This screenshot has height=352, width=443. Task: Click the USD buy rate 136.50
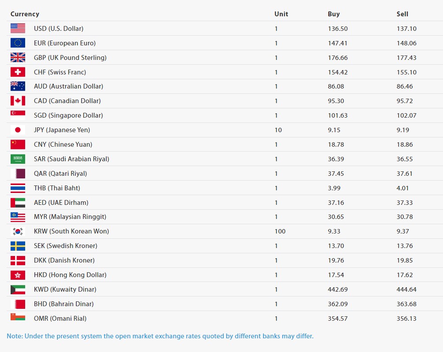click(x=338, y=29)
